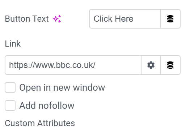Select the "Click Here" words in the field
Viewport: 190px width, 133px height.
tap(113, 19)
